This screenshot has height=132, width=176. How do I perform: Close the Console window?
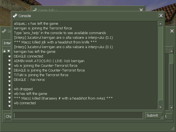(x=161, y=16)
